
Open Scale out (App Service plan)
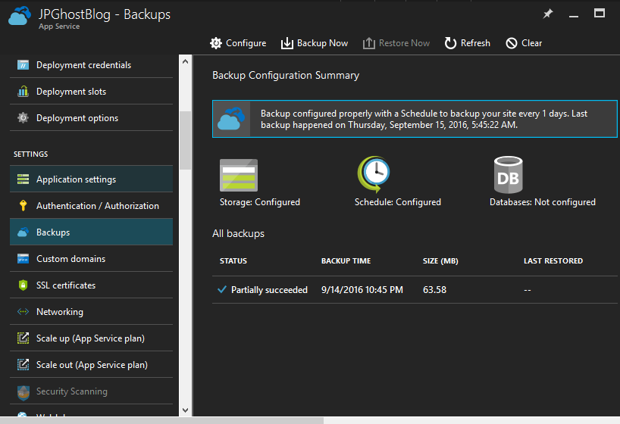[92, 364]
